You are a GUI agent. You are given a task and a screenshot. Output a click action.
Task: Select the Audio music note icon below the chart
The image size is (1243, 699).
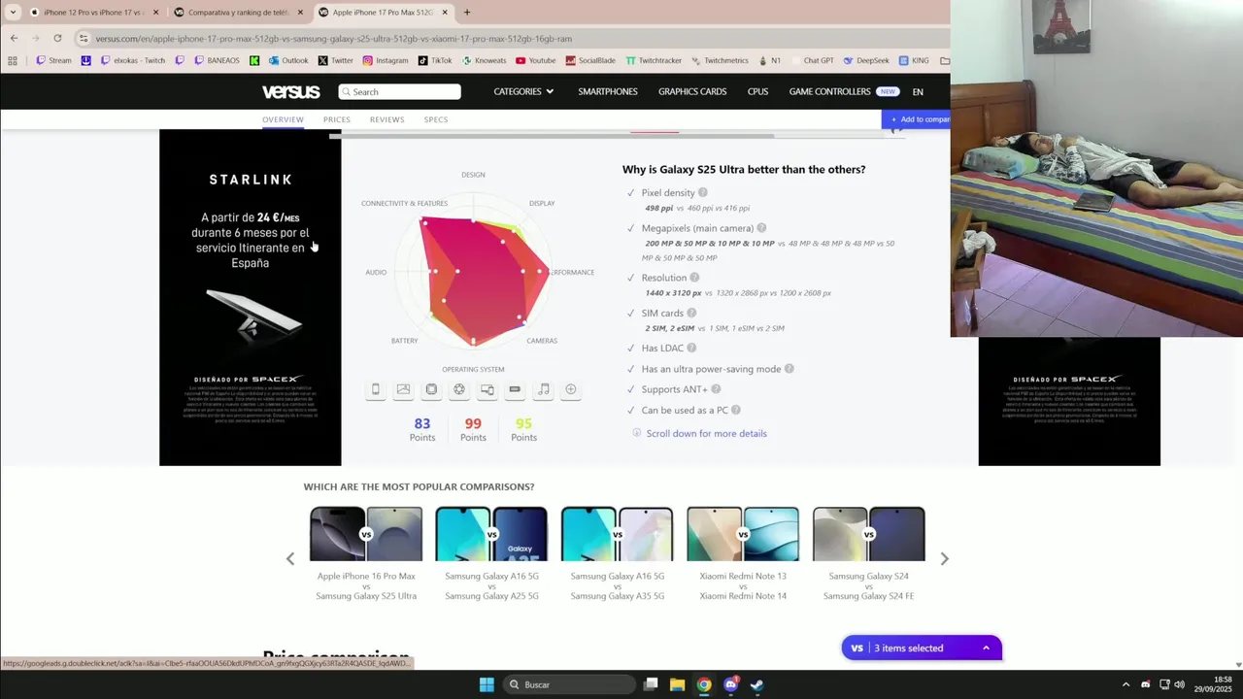click(544, 389)
